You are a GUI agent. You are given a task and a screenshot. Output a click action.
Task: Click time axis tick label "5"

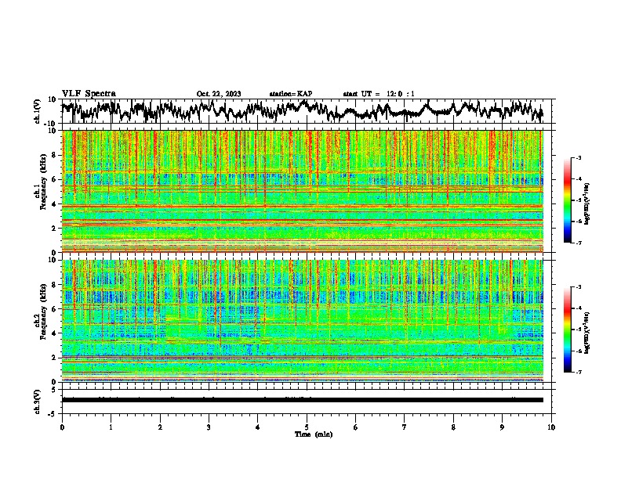(x=307, y=427)
